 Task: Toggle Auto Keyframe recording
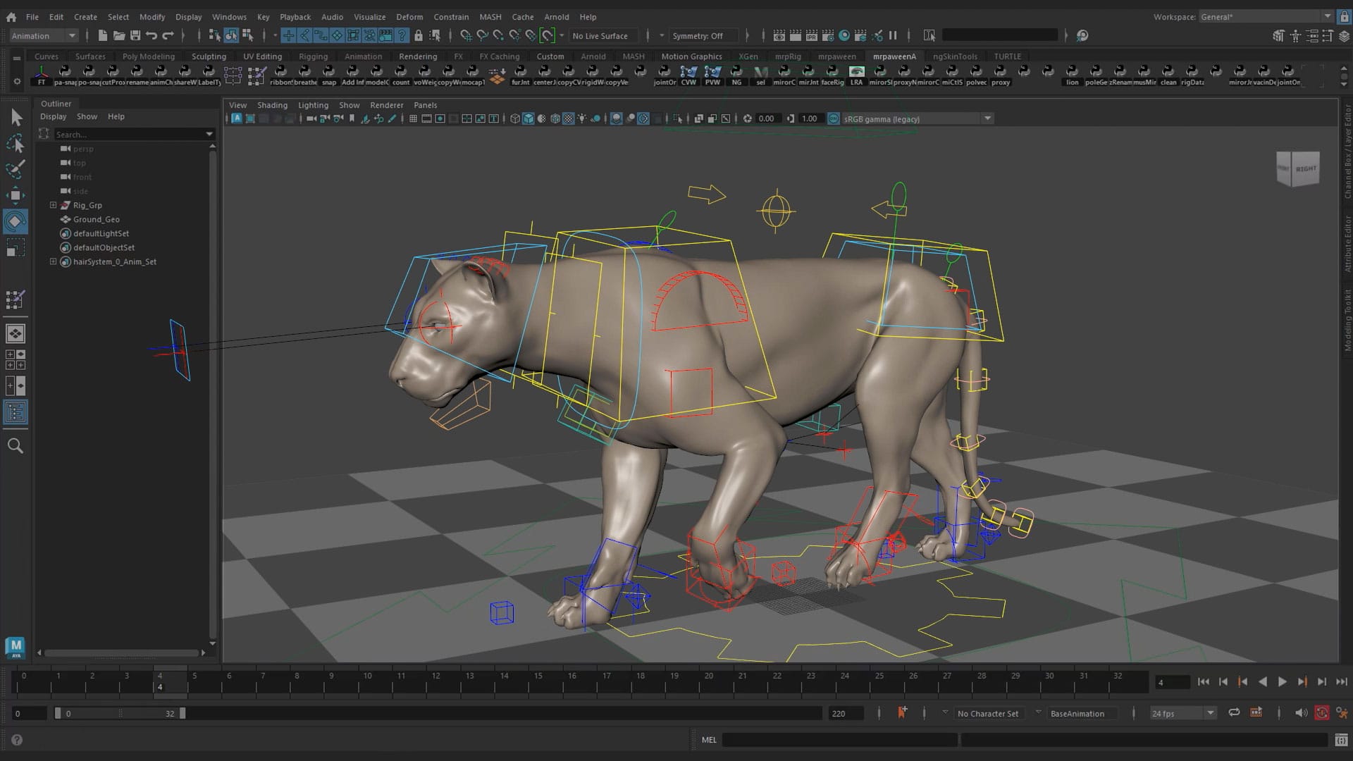click(x=1322, y=713)
